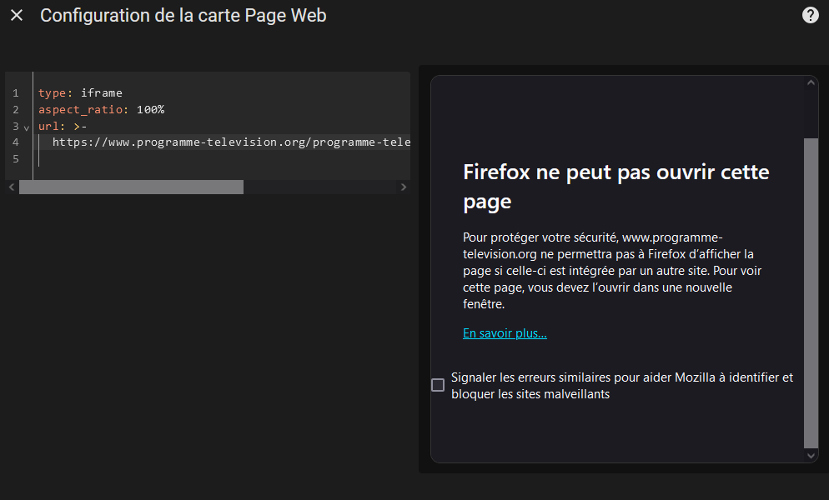The height and width of the screenshot is (500, 829).
Task: Enable the 'Signaler les erreurs similaires' checkbox
Action: tap(438, 385)
